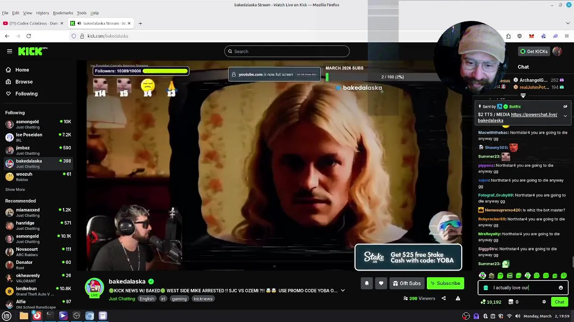Open Firefox Bookmarks menu
This screenshot has width=574, height=322.
(63, 13)
